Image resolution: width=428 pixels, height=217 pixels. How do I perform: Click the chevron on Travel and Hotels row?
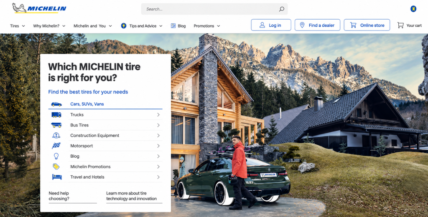click(158, 177)
